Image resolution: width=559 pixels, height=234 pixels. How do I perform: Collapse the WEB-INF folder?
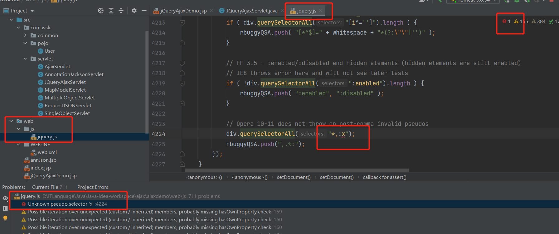(x=18, y=144)
